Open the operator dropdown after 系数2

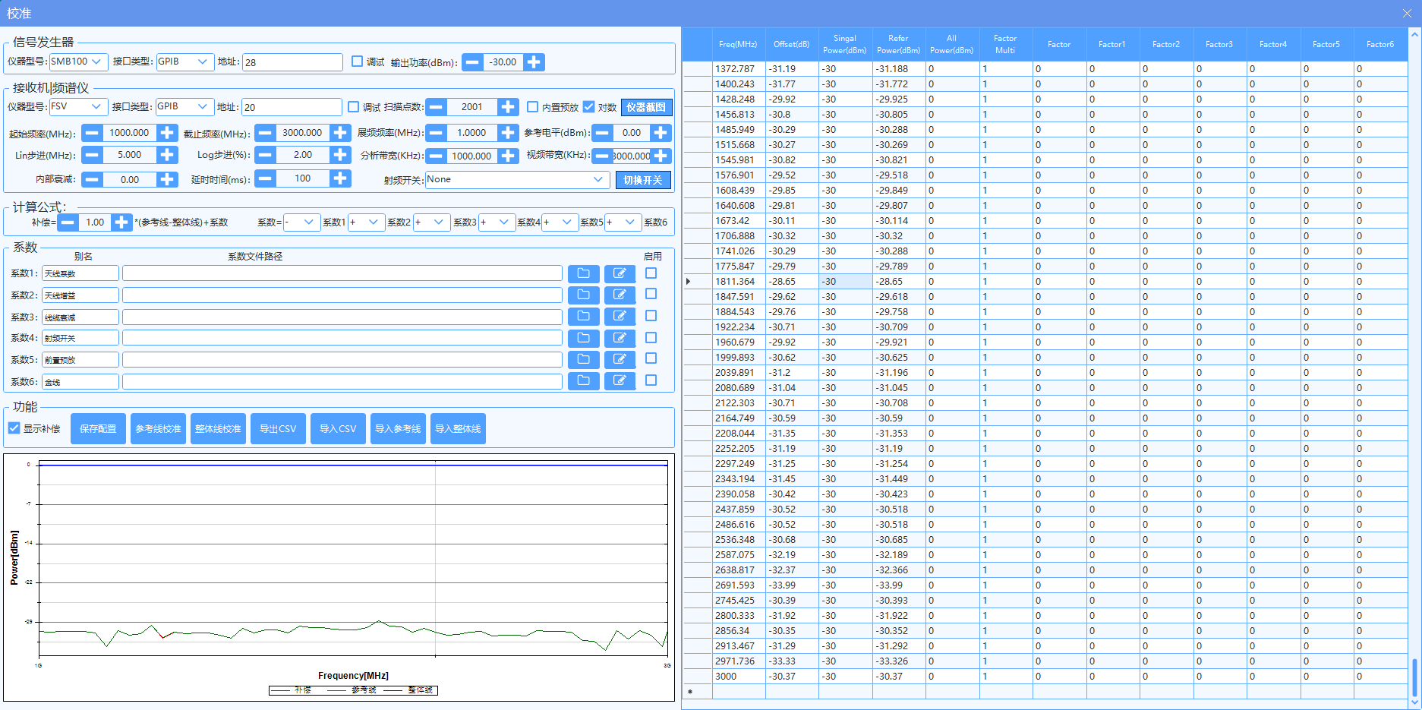pyautogui.click(x=431, y=222)
